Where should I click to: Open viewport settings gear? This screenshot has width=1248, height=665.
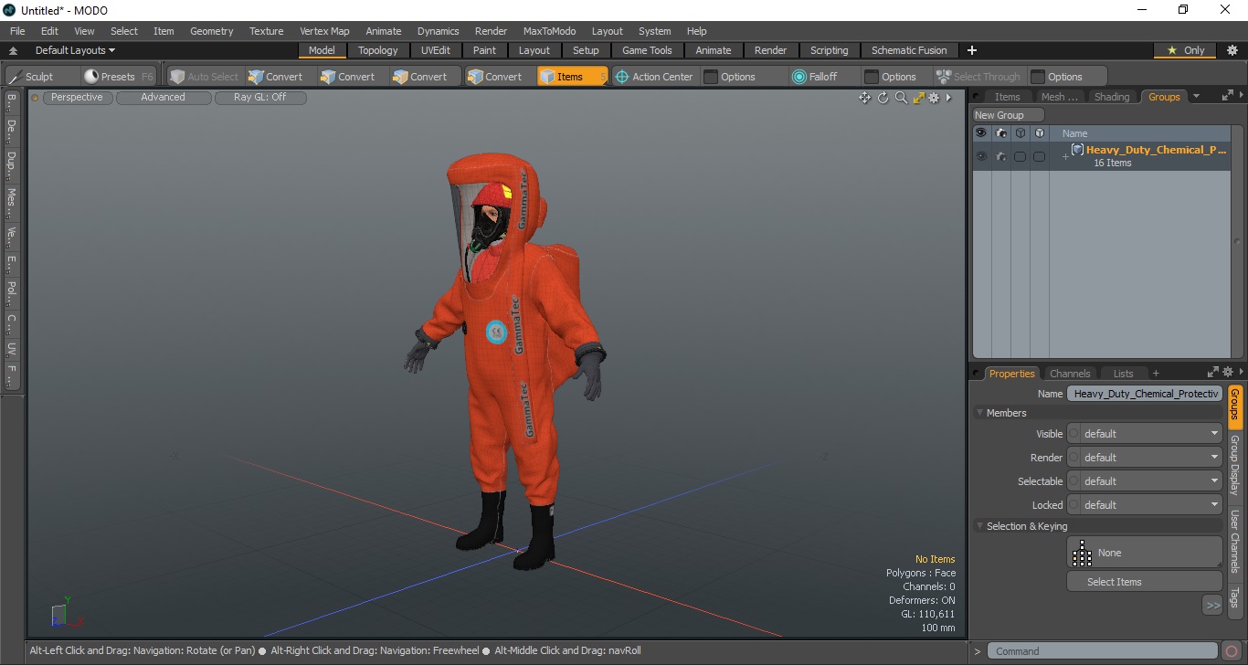point(934,98)
